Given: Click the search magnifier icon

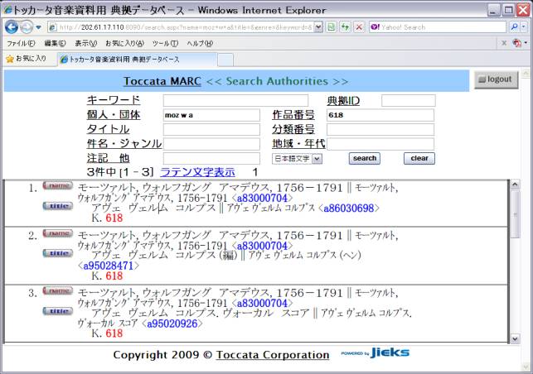Looking at the screenshot, I should pyautogui.click(x=514, y=27).
